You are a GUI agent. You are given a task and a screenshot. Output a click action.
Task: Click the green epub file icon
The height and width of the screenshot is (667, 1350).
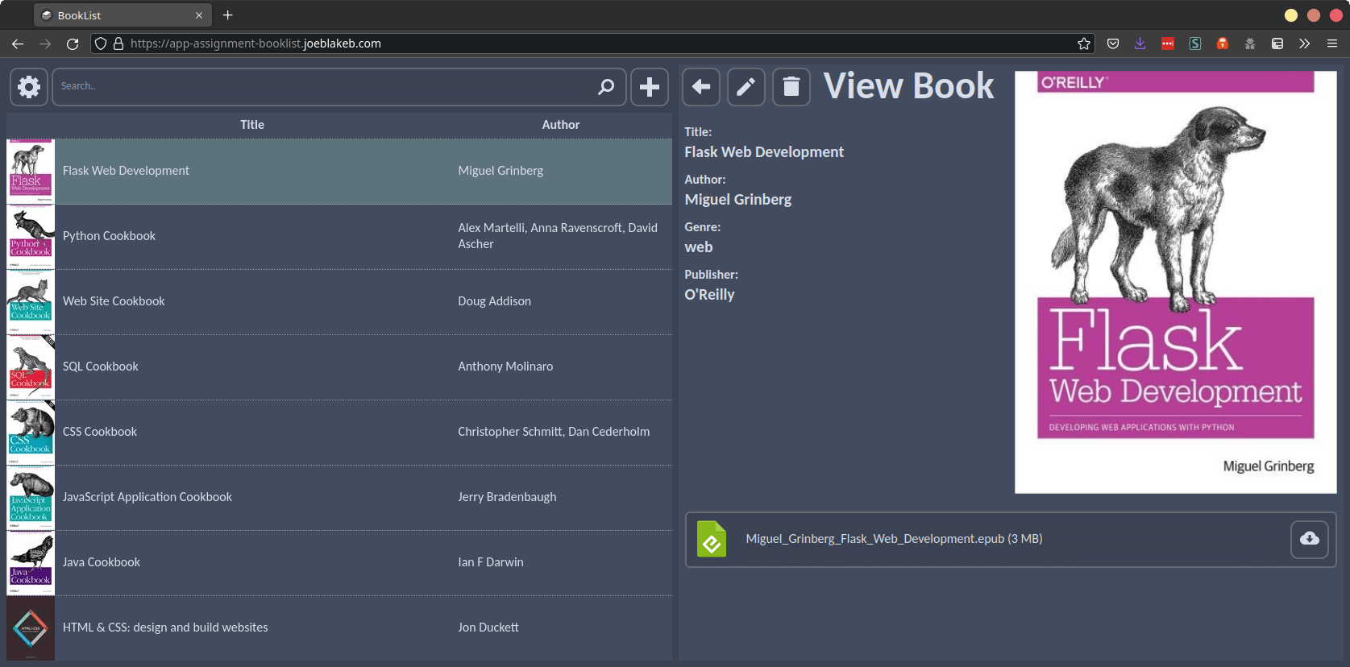[712, 539]
